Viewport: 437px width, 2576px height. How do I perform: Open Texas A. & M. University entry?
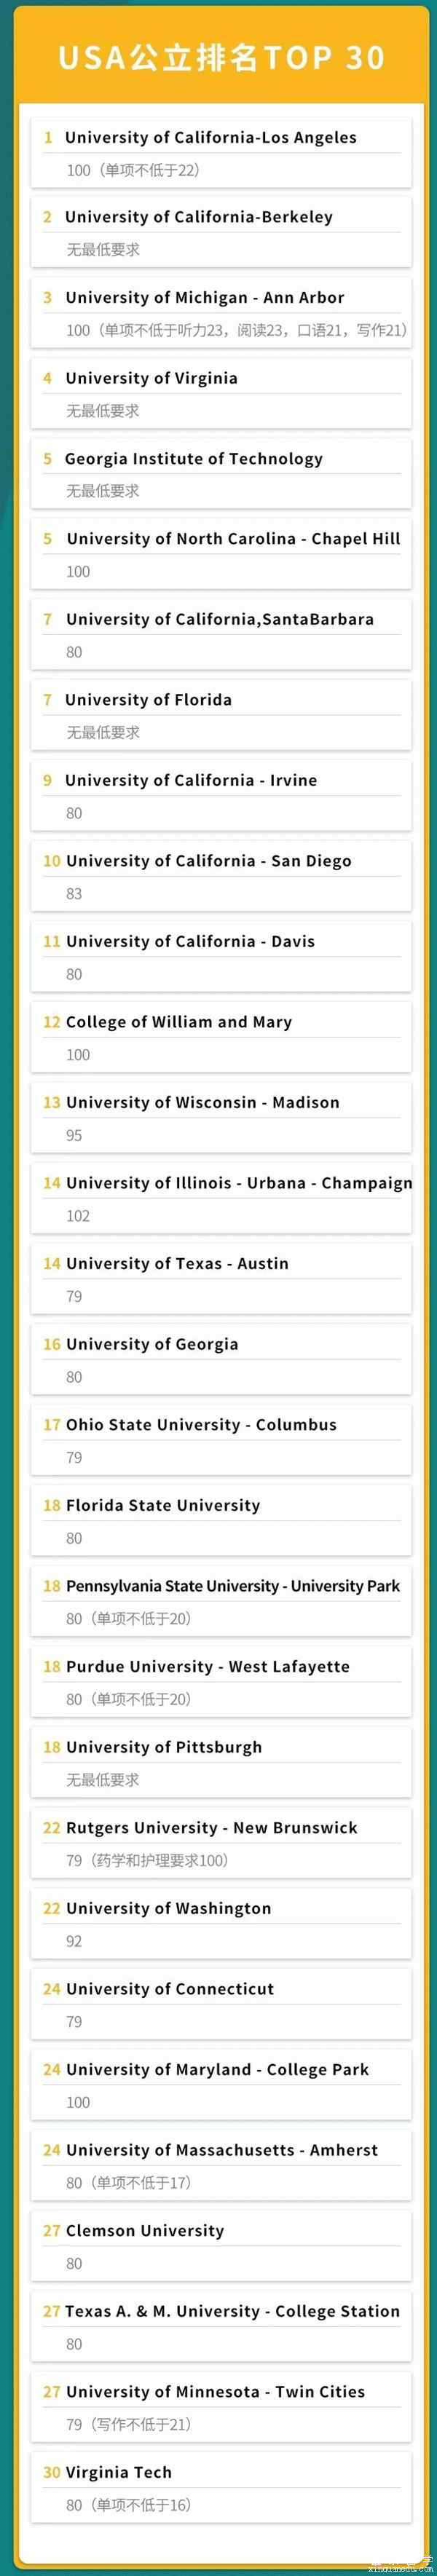pos(232,2311)
